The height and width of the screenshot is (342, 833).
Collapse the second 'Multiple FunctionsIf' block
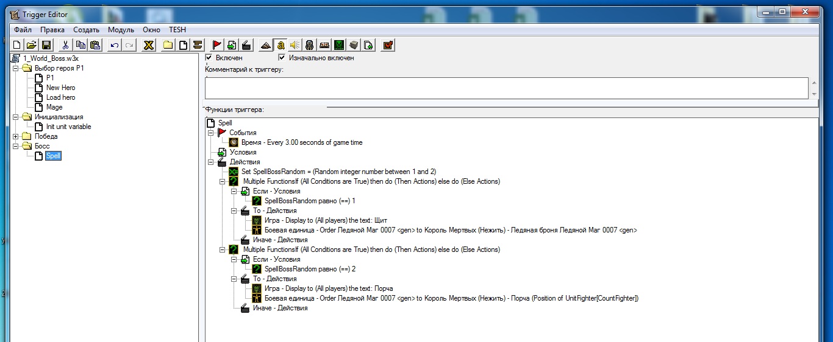pos(223,250)
